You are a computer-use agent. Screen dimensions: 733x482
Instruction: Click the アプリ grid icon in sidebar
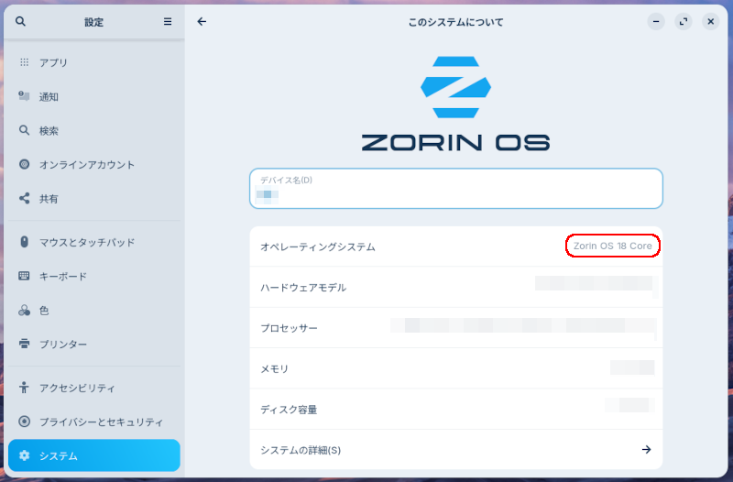pos(25,62)
